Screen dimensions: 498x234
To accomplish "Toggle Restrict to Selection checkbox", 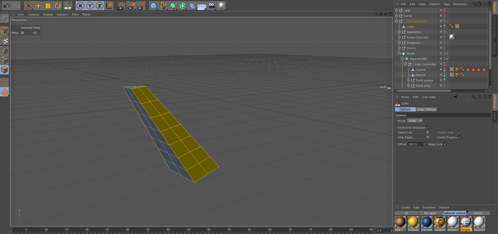I will point(427,128).
